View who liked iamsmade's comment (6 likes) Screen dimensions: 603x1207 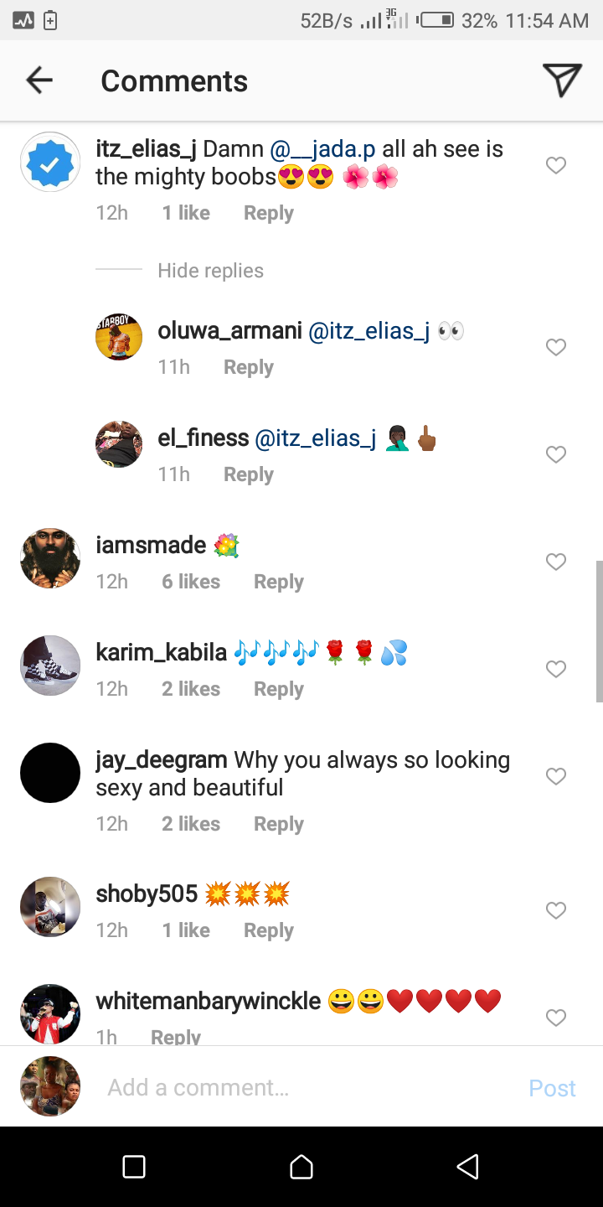(191, 582)
